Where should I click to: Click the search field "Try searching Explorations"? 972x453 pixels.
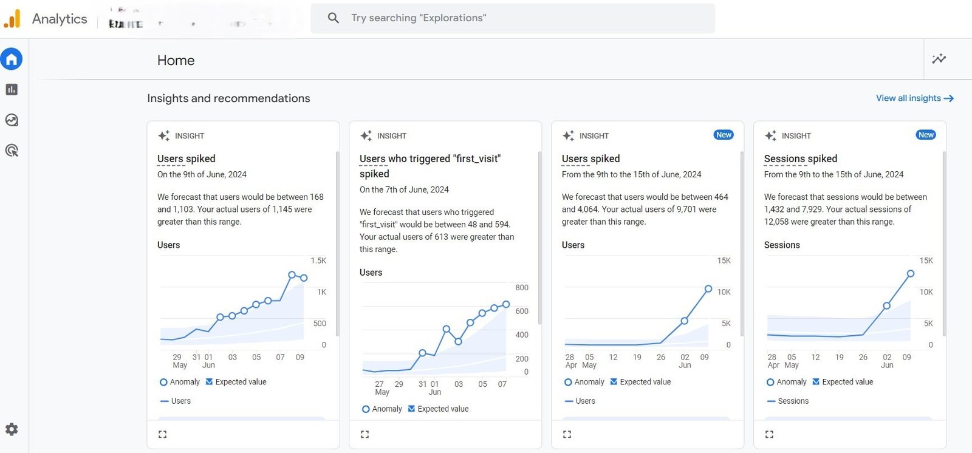point(512,18)
